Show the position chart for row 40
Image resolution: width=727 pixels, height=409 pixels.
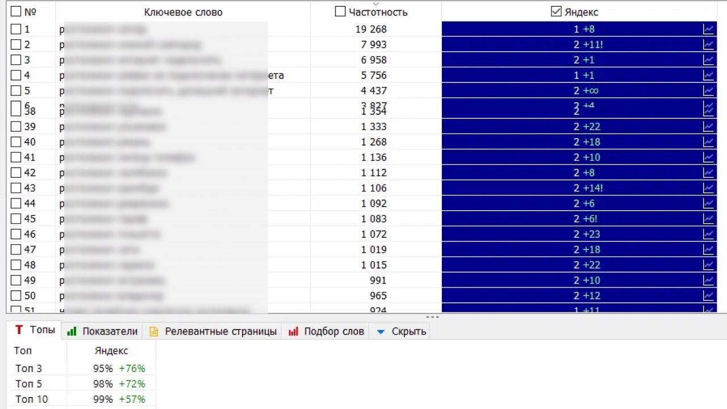pos(708,141)
